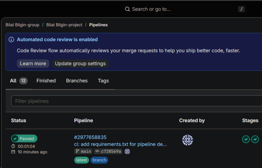Click the 10 minutes ago timestamp
This screenshot has width=262, height=168.
coord(33,152)
